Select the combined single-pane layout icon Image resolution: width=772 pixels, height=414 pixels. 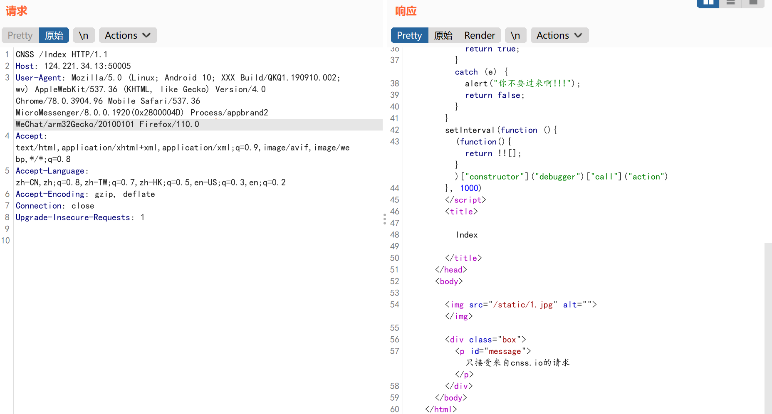point(753,3)
